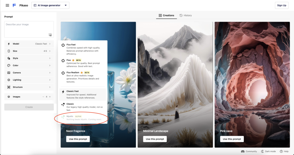Screen dimensions: 294x155
Task: Select the Classic Fast model option
Action: (x=83, y=94)
